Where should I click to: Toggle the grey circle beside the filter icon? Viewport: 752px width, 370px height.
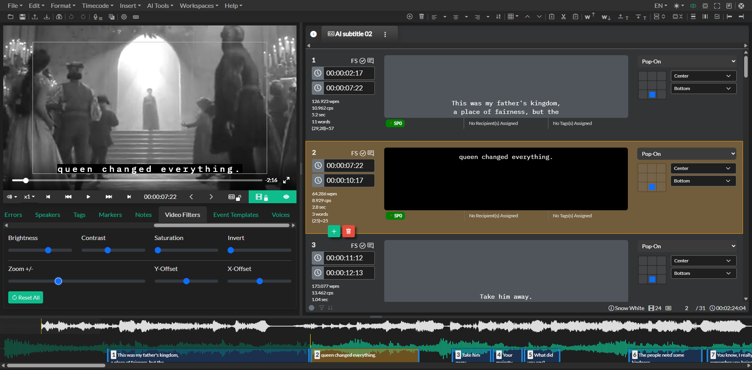click(x=311, y=308)
